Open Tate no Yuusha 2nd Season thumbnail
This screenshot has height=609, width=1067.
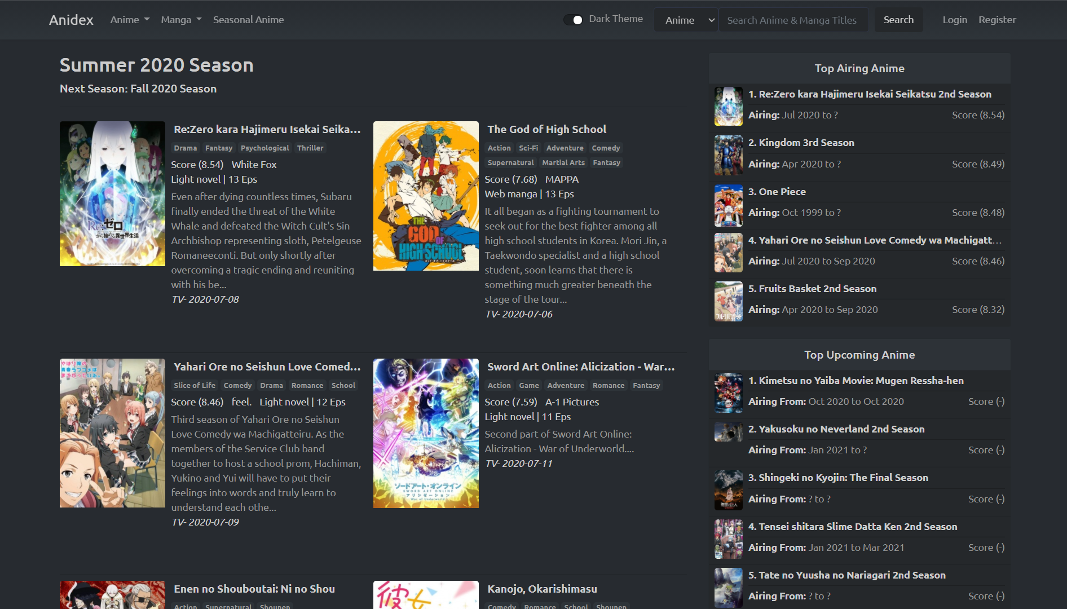(729, 588)
